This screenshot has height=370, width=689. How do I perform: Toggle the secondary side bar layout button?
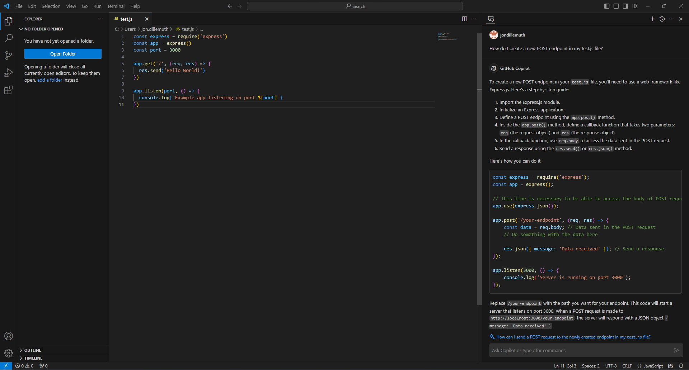click(x=625, y=6)
